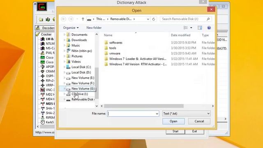Image resolution: width=263 pixels, height=148 pixels.
Task: Click the Videos library icon
Action: (x=68, y=62)
